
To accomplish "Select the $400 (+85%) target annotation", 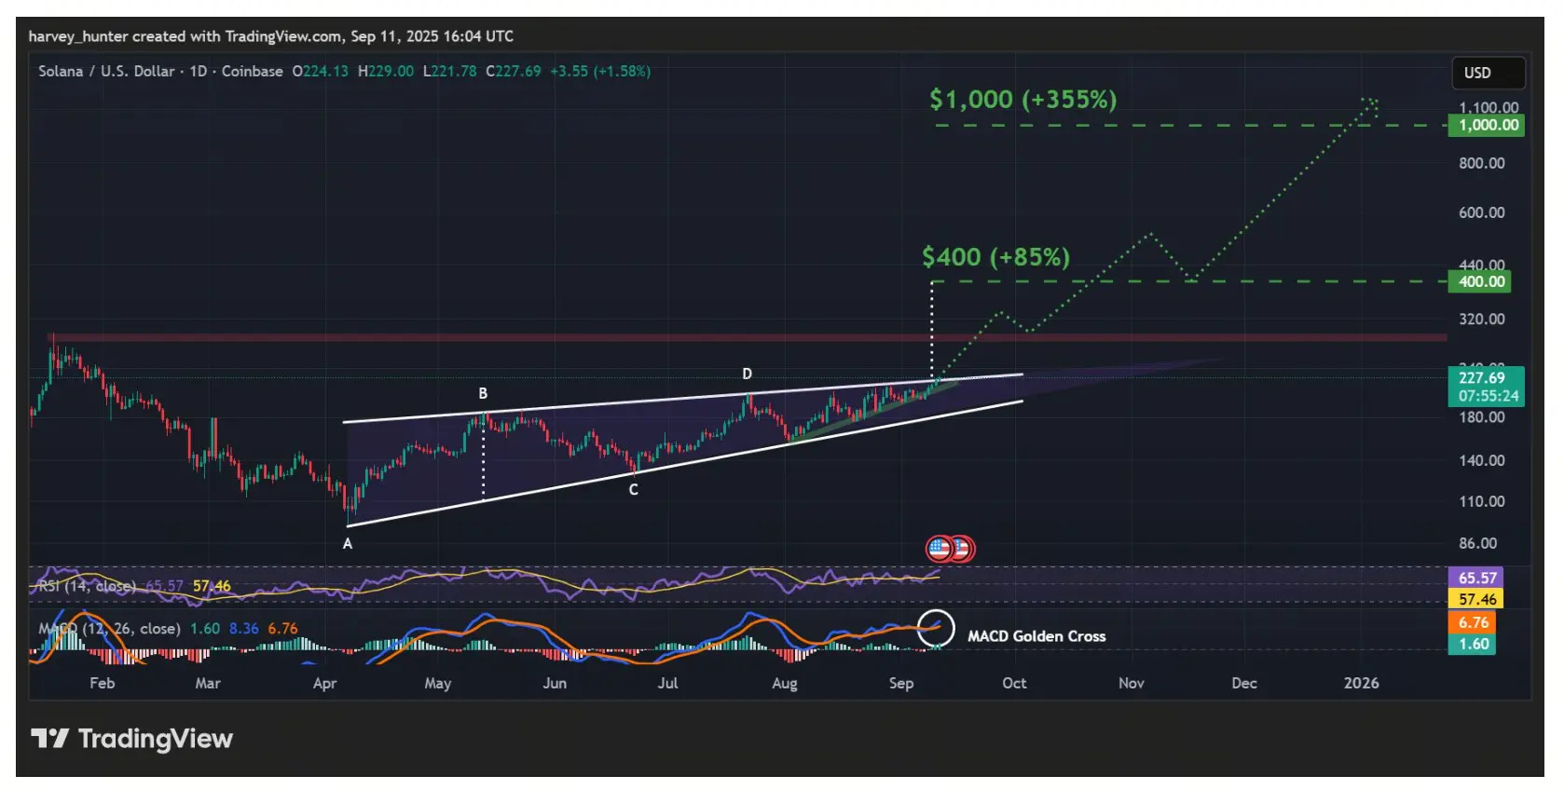I will point(995,256).
